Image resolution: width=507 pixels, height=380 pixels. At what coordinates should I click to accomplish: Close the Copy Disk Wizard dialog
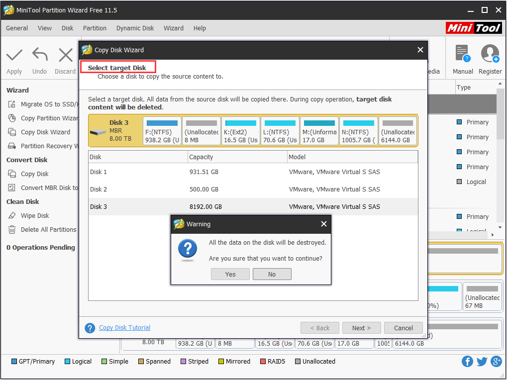[x=420, y=50]
